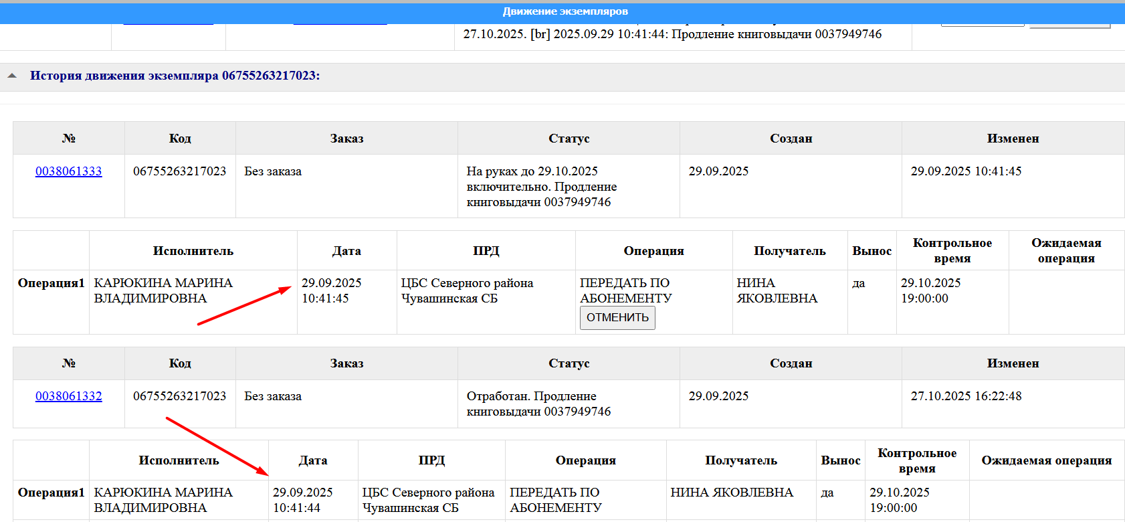
Task: Click single-line НИНА ЯКОВЛЕВНА in bottom table
Action: (x=732, y=493)
